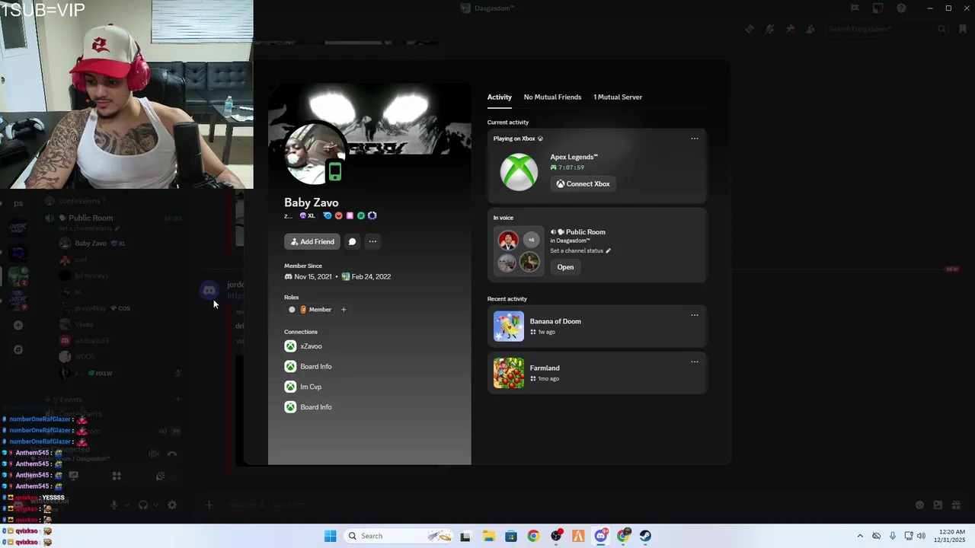
Task: Open Steam from the taskbar
Action: [646, 536]
